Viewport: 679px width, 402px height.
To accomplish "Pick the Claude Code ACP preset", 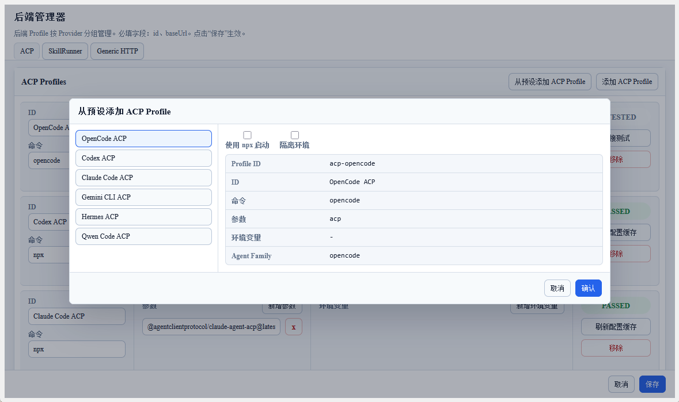I will coord(143,178).
